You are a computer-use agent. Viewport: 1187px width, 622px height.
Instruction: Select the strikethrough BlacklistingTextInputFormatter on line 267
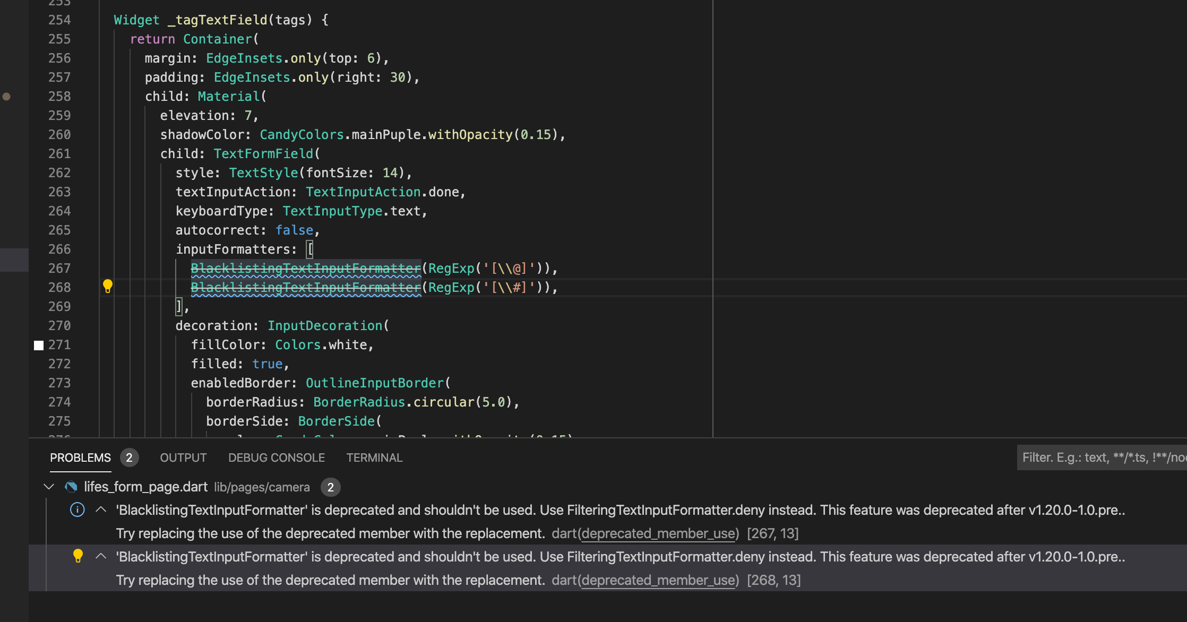click(306, 268)
